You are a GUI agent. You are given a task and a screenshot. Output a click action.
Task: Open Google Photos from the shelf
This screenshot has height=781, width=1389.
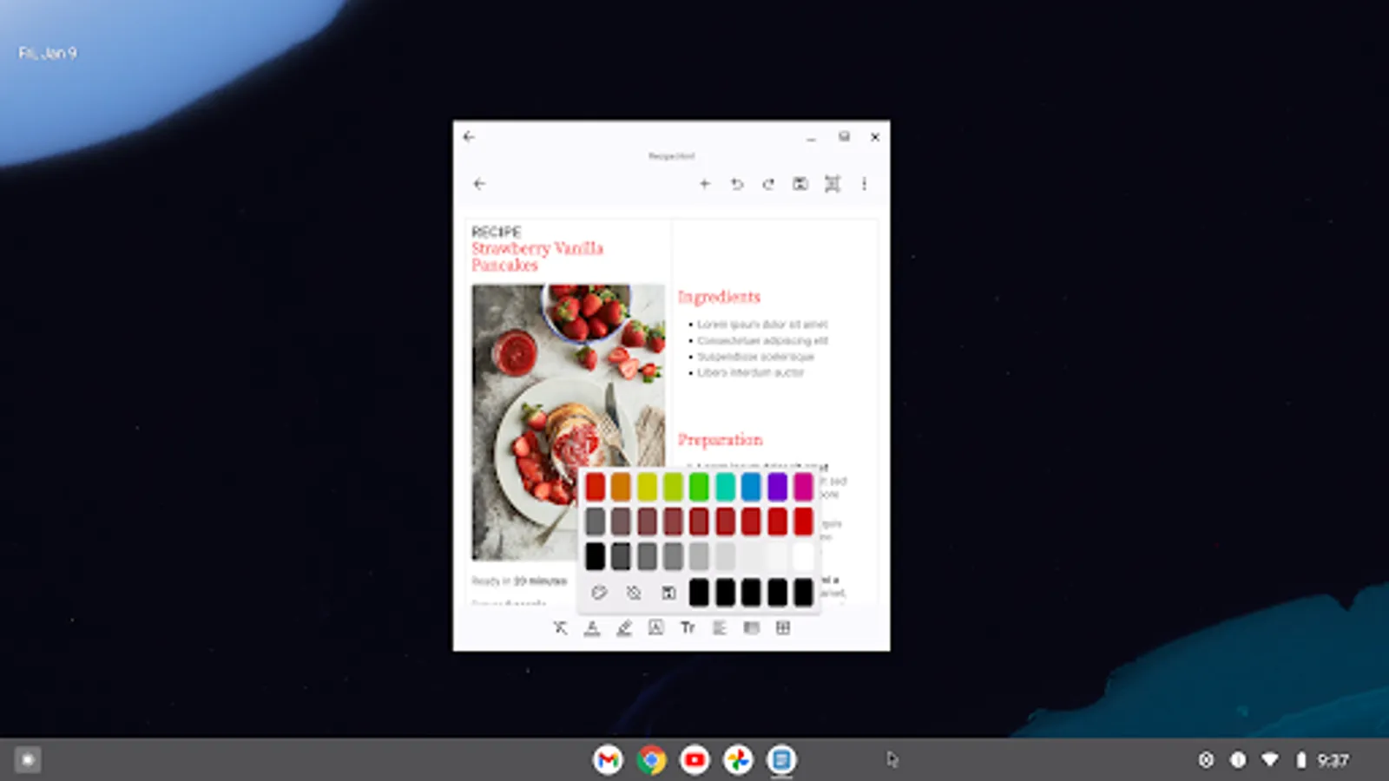click(737, 759)
